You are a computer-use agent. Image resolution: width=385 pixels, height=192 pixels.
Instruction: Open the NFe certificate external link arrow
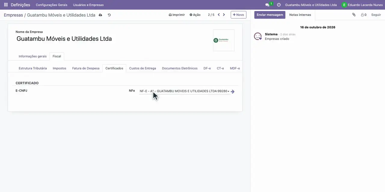coord(233,91)
